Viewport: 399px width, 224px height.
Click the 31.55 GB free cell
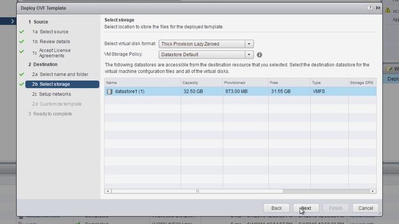click(x=281, y=91)
